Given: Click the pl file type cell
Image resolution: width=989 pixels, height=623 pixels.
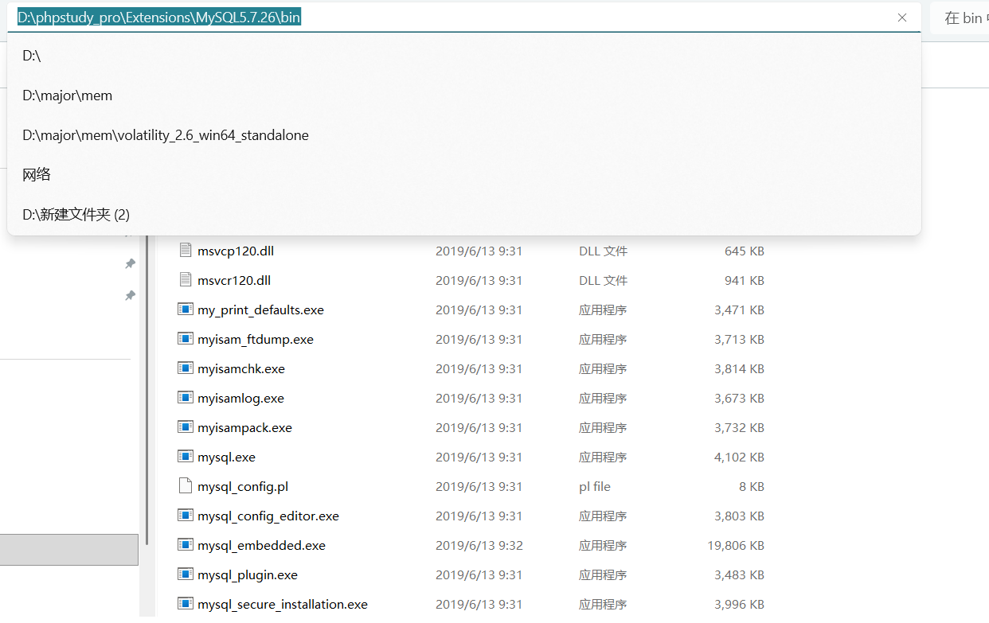Looking at the screenshot, I should point(595,486).
